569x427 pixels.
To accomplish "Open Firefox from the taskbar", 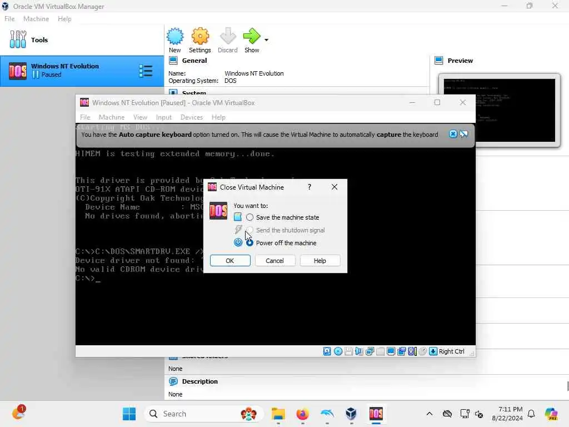I will tap(303, 414).
